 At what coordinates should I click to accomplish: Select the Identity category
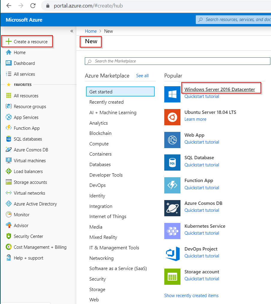[x=97, y=196]
